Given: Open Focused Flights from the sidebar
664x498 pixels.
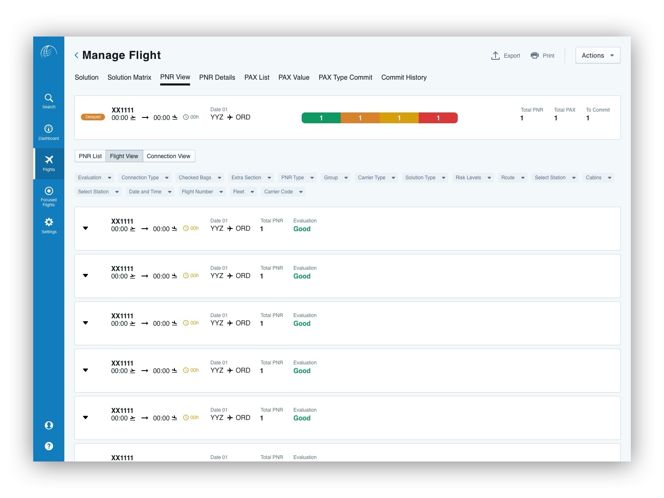Looking at the screenshot, I should click(x=49, y=195).
